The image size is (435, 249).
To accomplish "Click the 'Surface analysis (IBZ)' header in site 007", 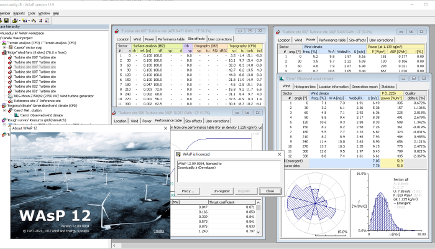I will [x=157, y=46].
